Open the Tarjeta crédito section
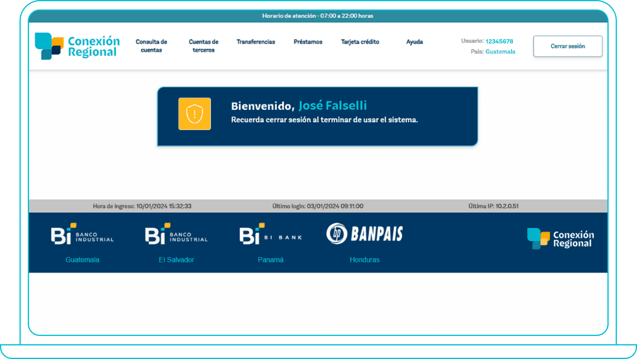 click(x=360, y=42)
